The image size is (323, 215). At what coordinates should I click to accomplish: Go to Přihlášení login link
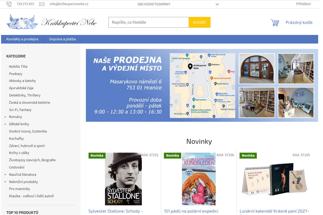point(303,4)
